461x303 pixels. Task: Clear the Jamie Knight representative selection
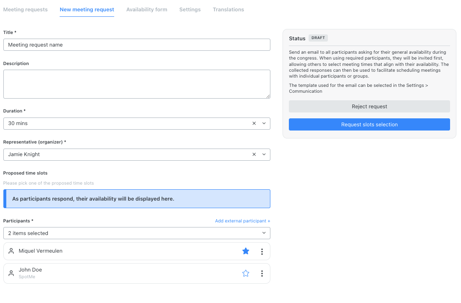(254, 154)
